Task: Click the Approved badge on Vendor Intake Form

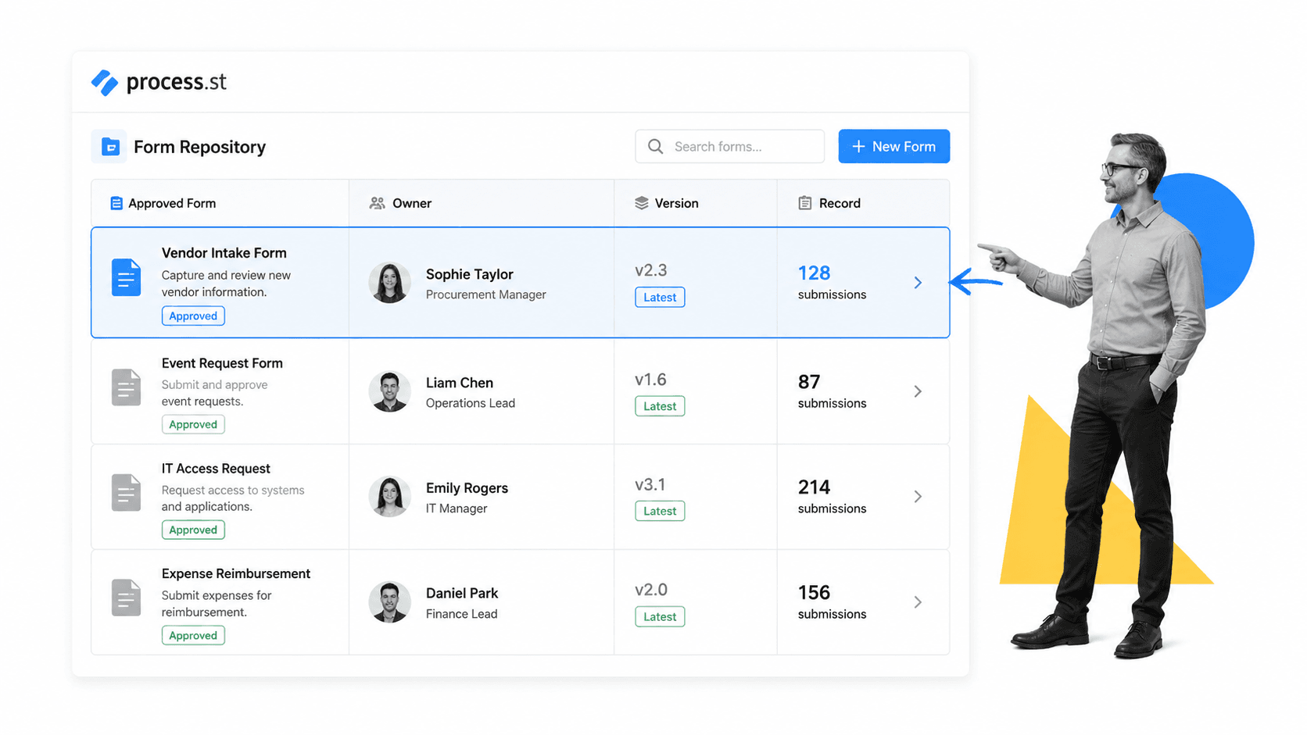Action: coord(193,316)
